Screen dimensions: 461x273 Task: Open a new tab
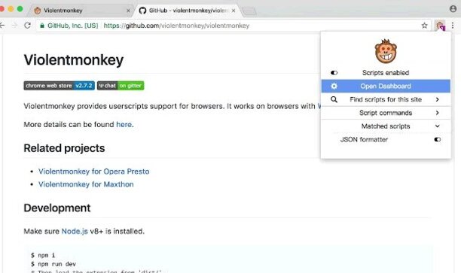pyautogui.click(x=249, y=11)
